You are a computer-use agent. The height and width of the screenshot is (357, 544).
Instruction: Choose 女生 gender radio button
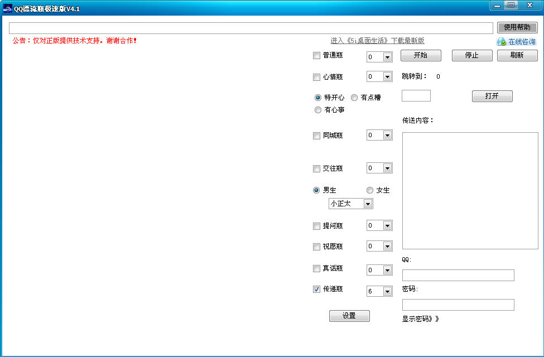coord(370,190)
